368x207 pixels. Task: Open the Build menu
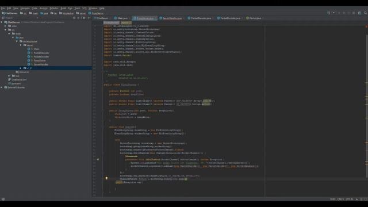point(63,8)
